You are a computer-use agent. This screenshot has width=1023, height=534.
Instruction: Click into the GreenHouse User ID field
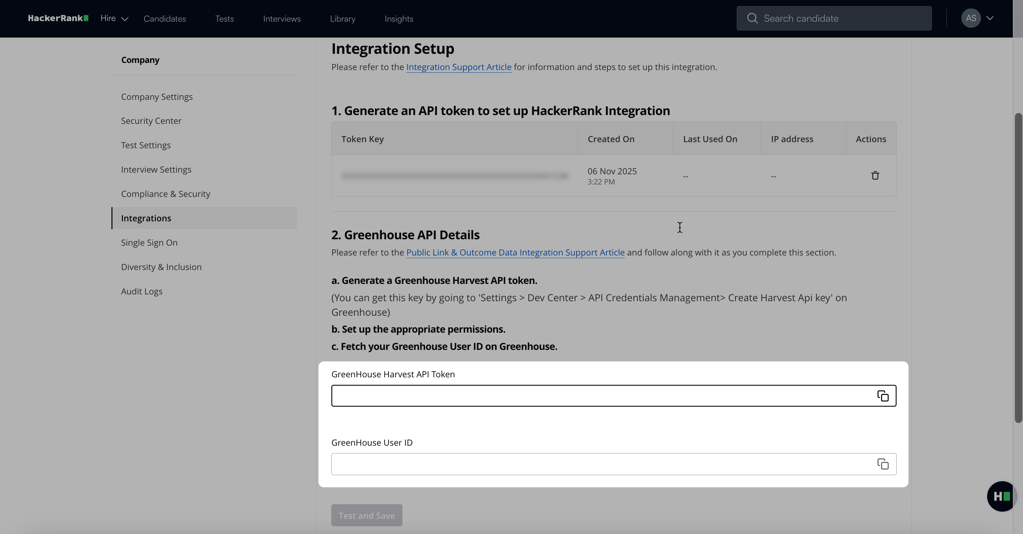[596, 464]
